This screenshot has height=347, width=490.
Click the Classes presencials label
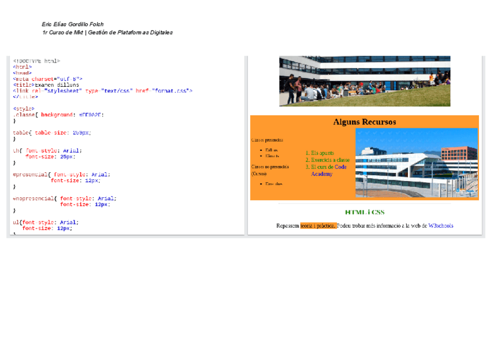click(x=267, y=140)
